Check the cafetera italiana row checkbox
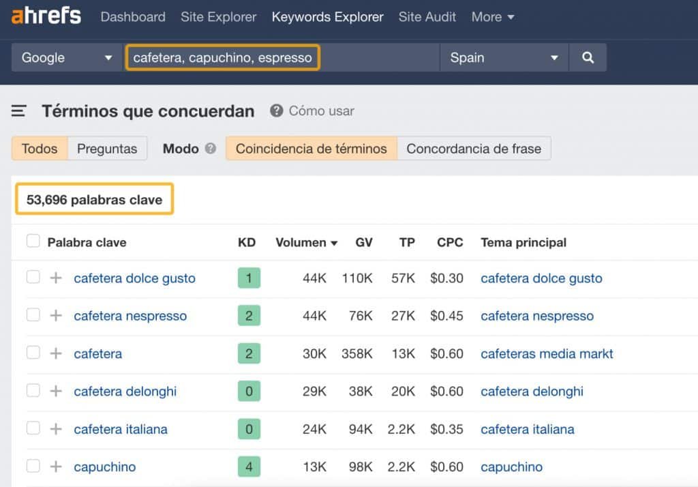This screenshot has height=487, width=698. point(33,428)
